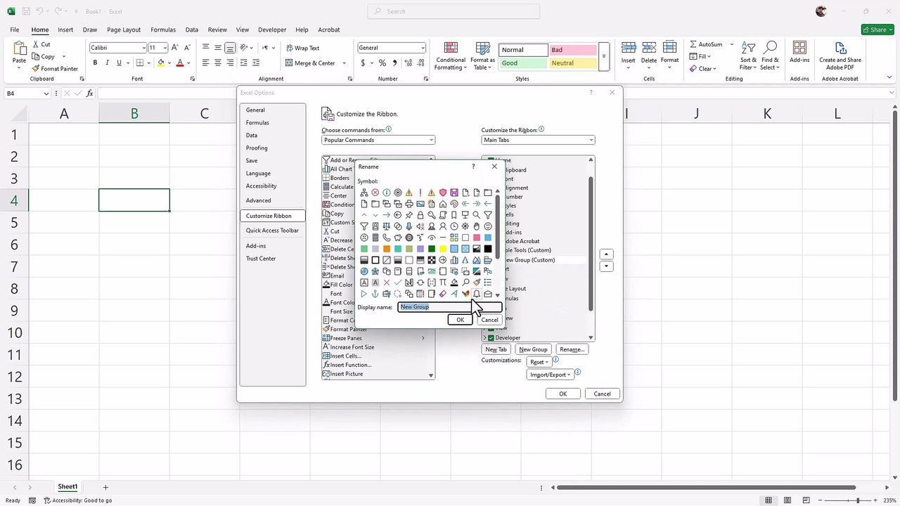This screenshot has height=506, width=900.
Task: Select the house symbol
Action: 443,204
